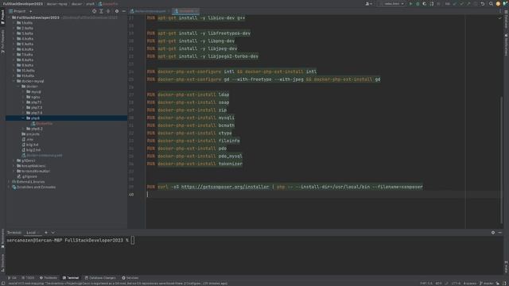Open the user account icon in toolbar

(x=368, y=4)
